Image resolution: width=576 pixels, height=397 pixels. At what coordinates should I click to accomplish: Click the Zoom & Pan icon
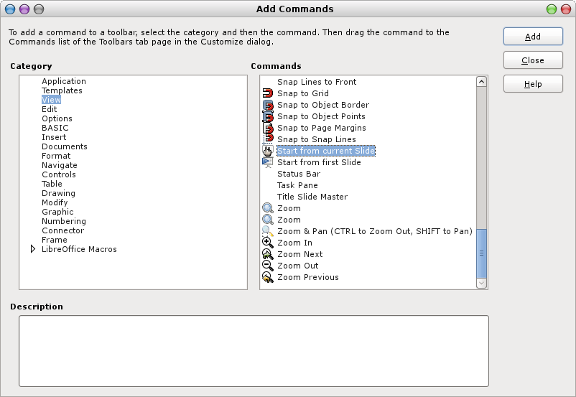(268, 231)
